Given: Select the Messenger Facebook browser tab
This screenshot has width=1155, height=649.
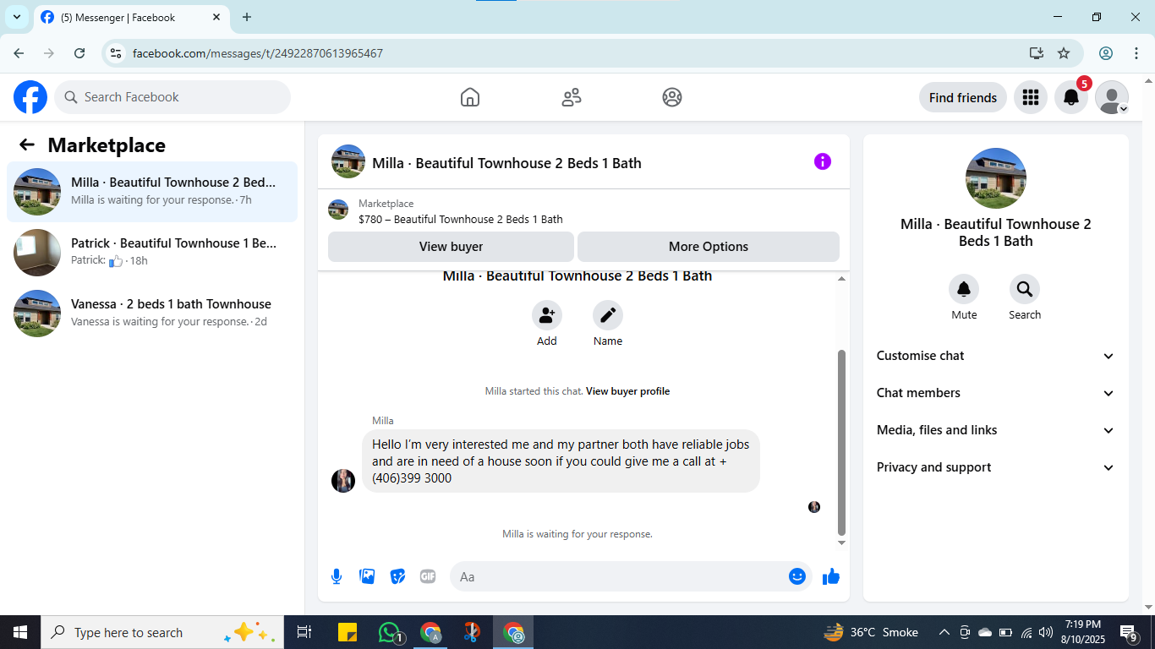Looking at the screenshot, I should click(x=131, y=17).
